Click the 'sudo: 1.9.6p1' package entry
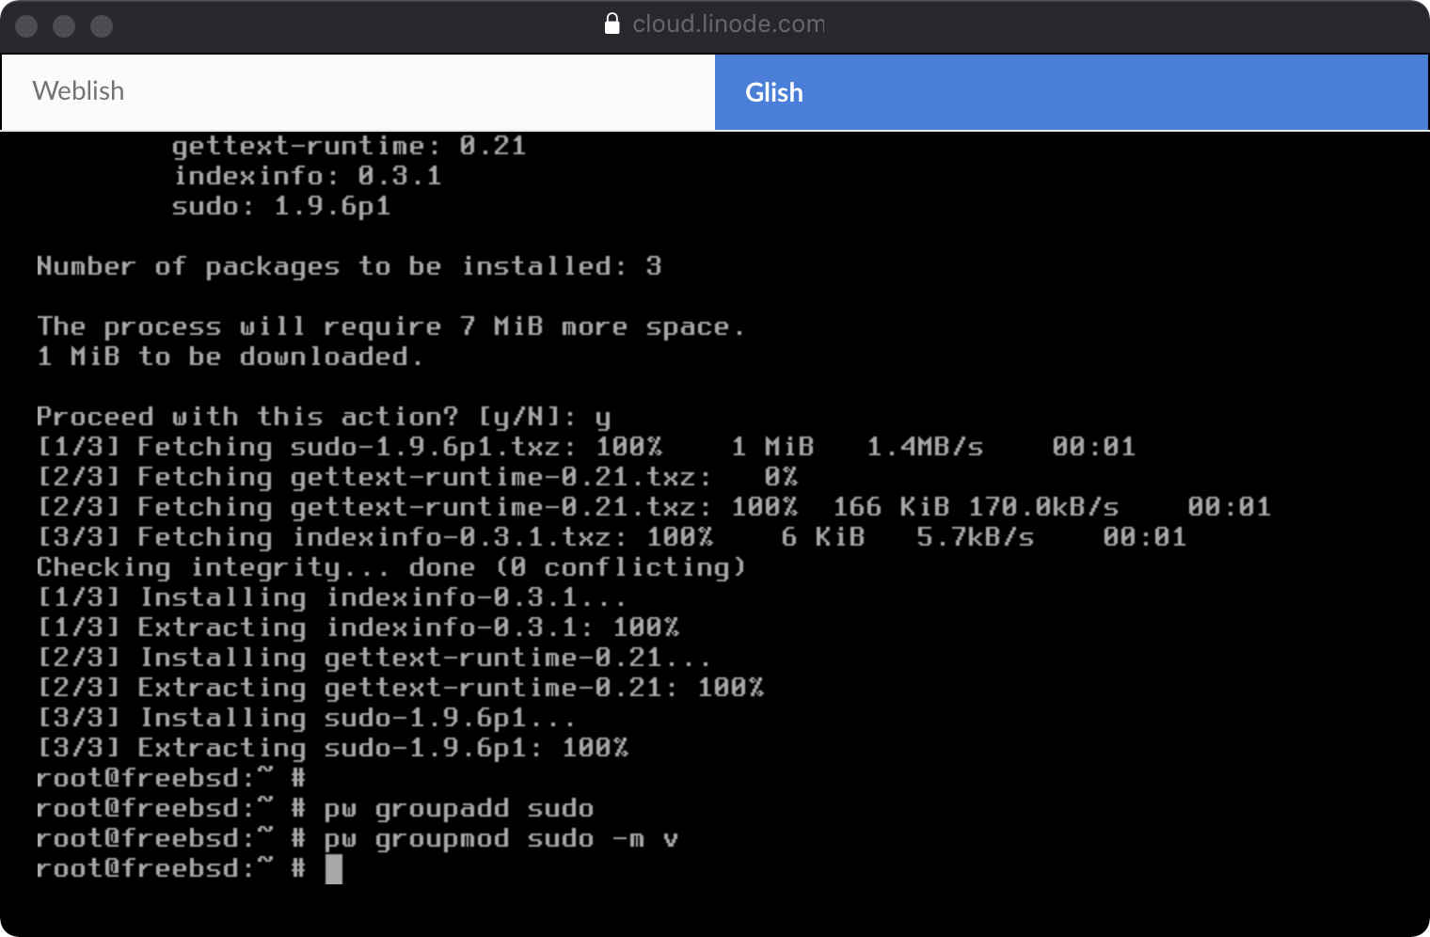This screenshot has height=937, width=1430. click(x=280, y=206)
